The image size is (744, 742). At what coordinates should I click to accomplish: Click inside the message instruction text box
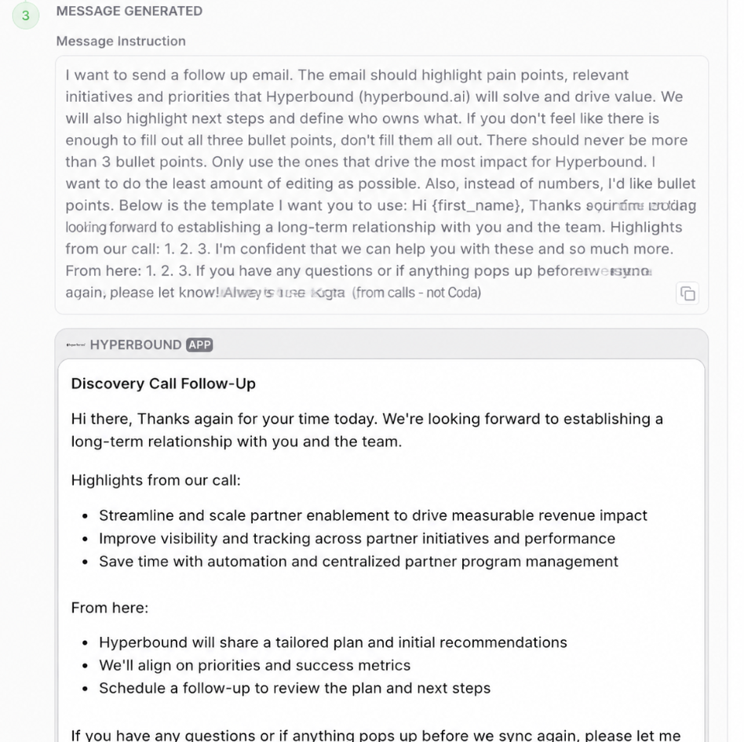pyautogui.click(x=381, y=184)
